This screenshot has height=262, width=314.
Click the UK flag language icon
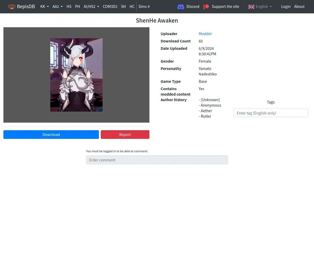[x=251, y=7]
